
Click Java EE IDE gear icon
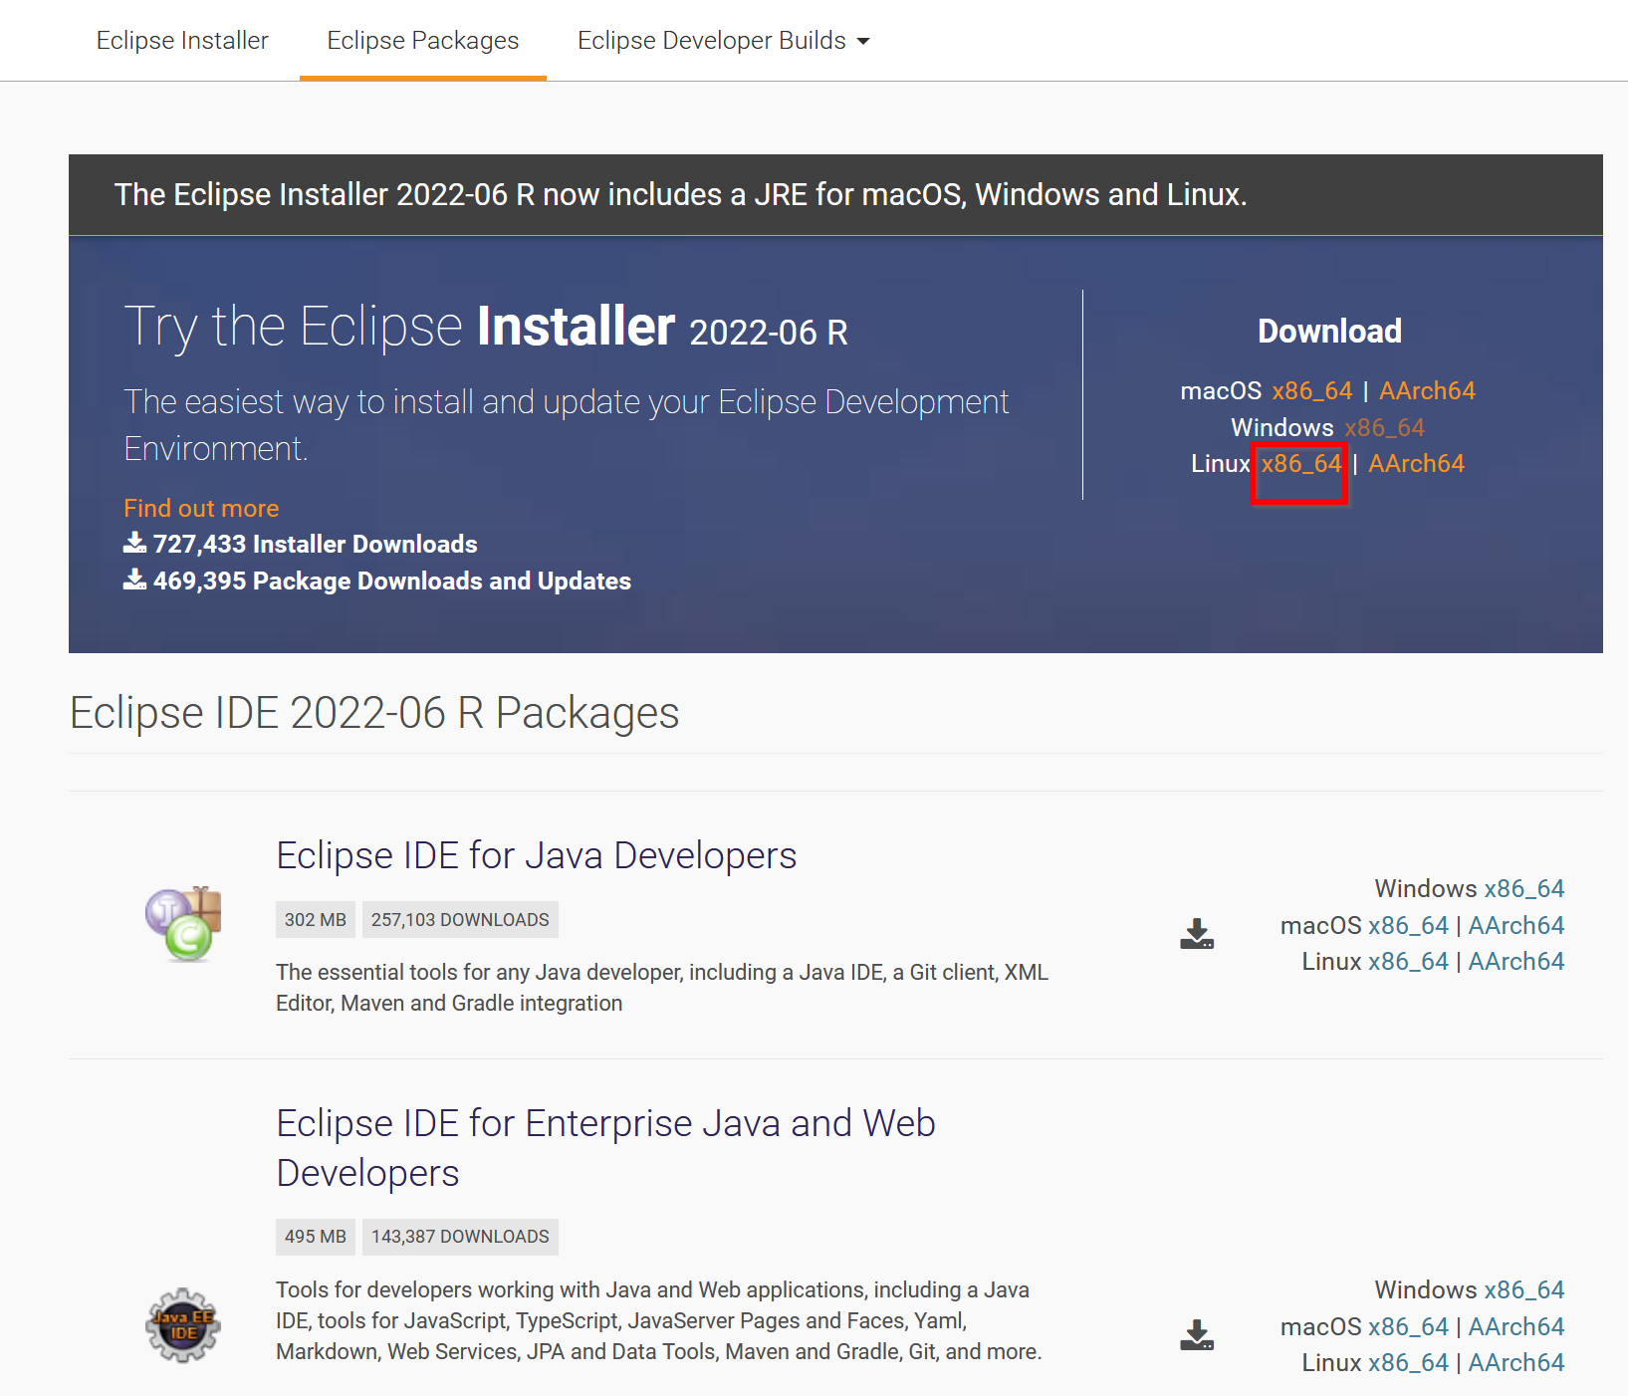183,1325
